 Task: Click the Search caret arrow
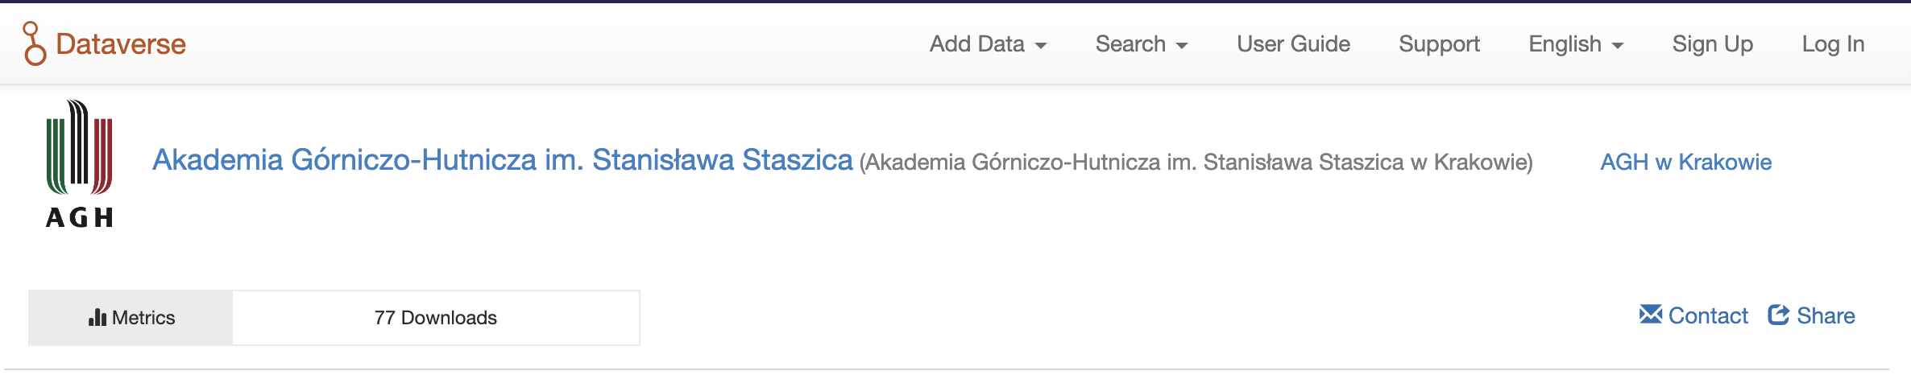click(x=1182, y=46)
